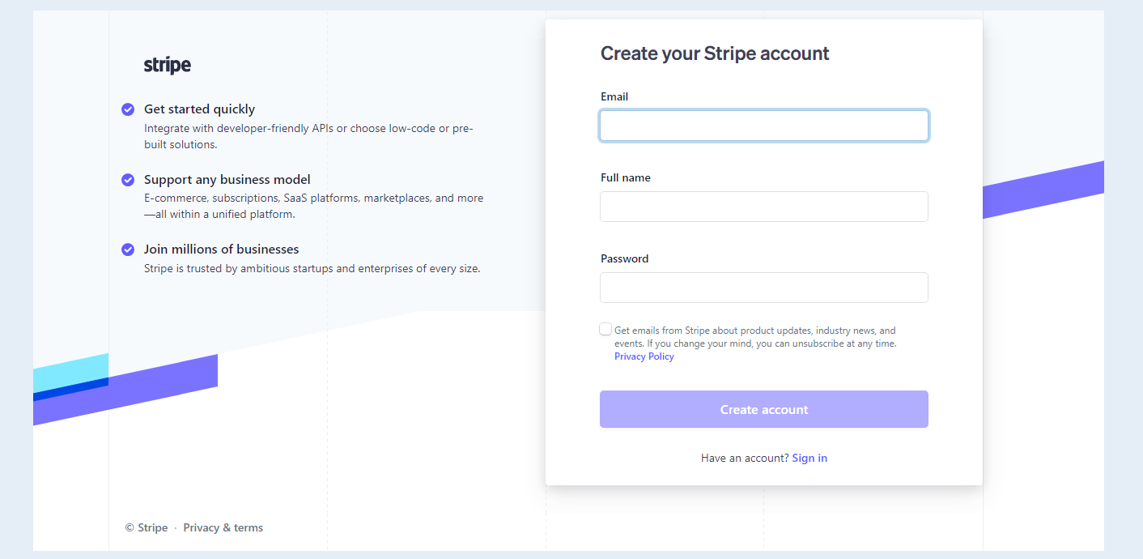This screenshot has width=1143, height=559.
Task: Click the Get started quickly heading
Action: 199,109
